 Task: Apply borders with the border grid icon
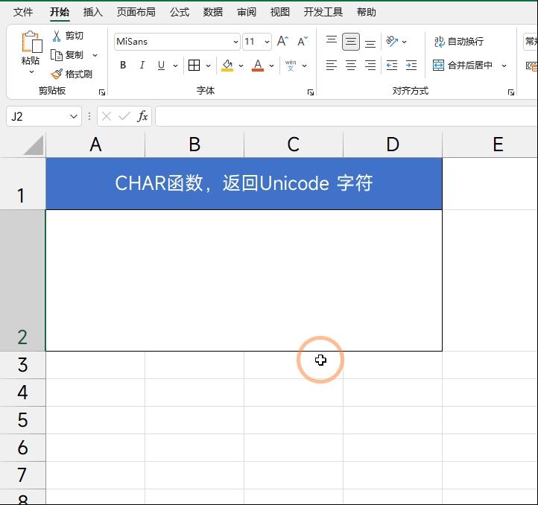pos(194,66)
